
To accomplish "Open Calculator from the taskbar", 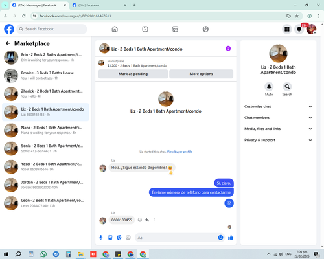I will click(68, 254).
